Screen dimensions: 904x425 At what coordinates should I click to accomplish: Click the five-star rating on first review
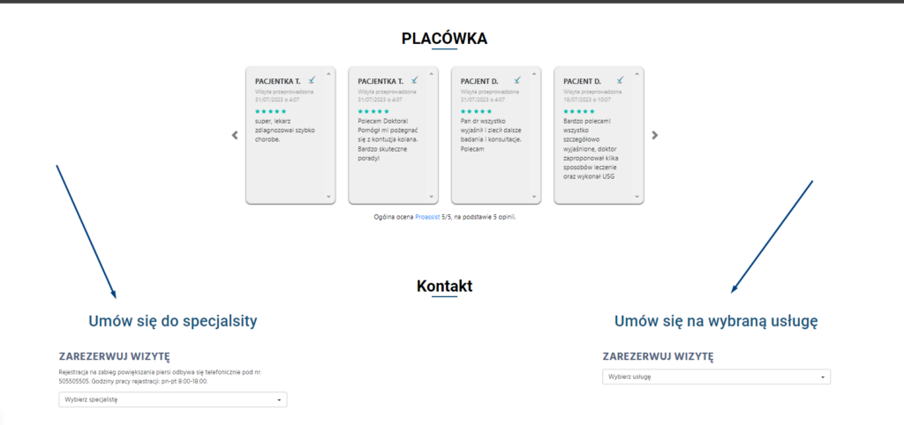coord(271,112)
